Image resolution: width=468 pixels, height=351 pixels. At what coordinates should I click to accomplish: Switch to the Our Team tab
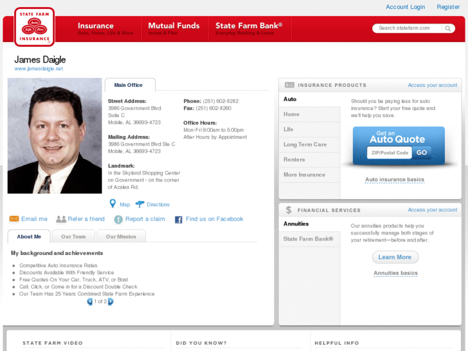point(73,236)
